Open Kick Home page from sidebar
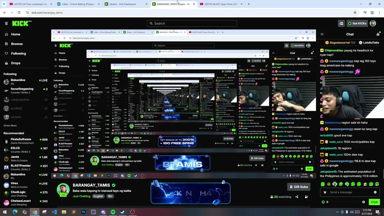The image size is (384, 216). pos(13,34)
